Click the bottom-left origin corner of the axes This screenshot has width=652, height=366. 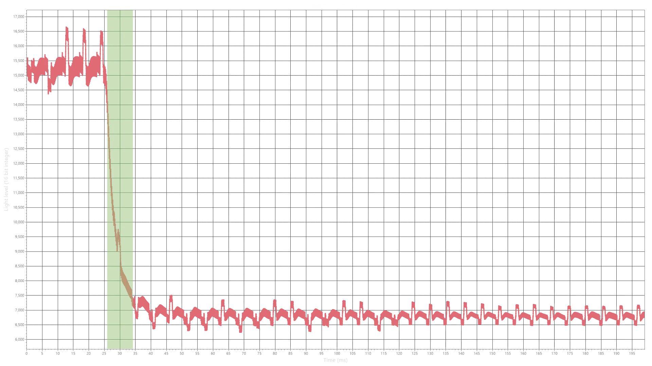point(26,348)
